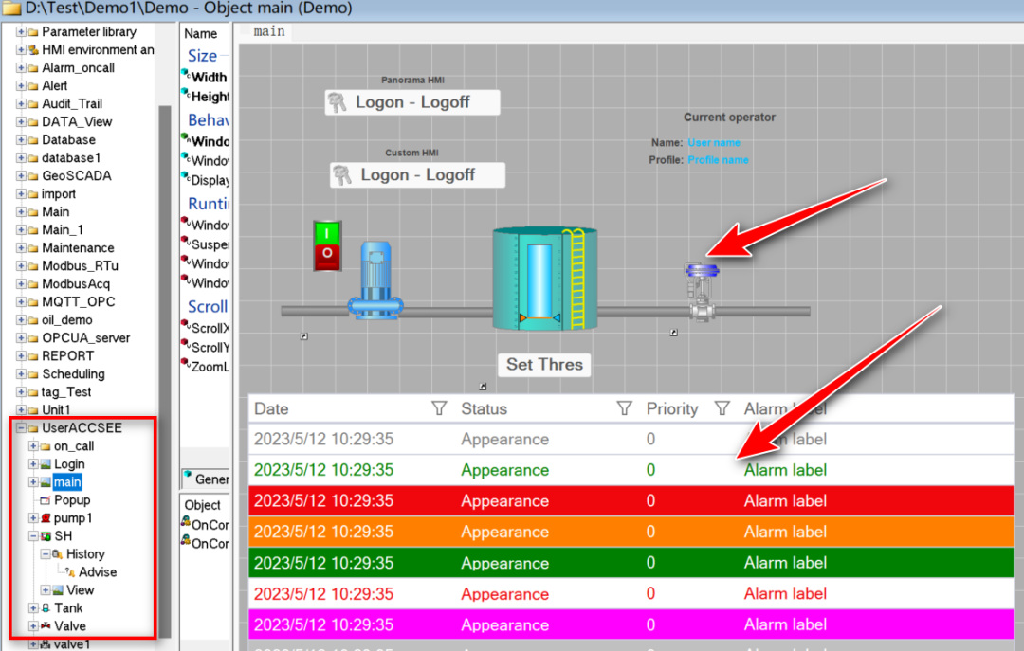Select the valve graphic indicated by the red arrow
This screenshot has height=651, width=1024.
702,275
